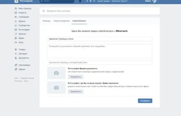
Task: Click the problem description text area
Action: tap(100, 51)
